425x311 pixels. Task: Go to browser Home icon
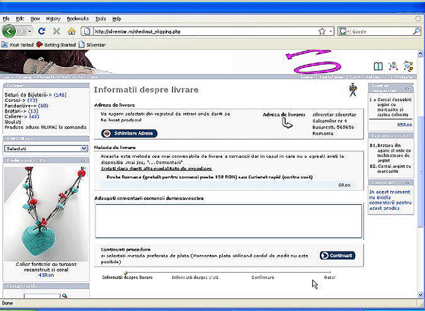[72, 31]
